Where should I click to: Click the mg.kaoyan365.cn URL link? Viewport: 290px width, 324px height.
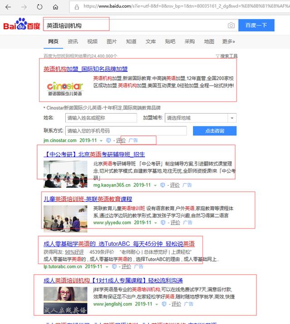[112, 185]
